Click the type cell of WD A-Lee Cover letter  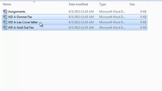112,22
